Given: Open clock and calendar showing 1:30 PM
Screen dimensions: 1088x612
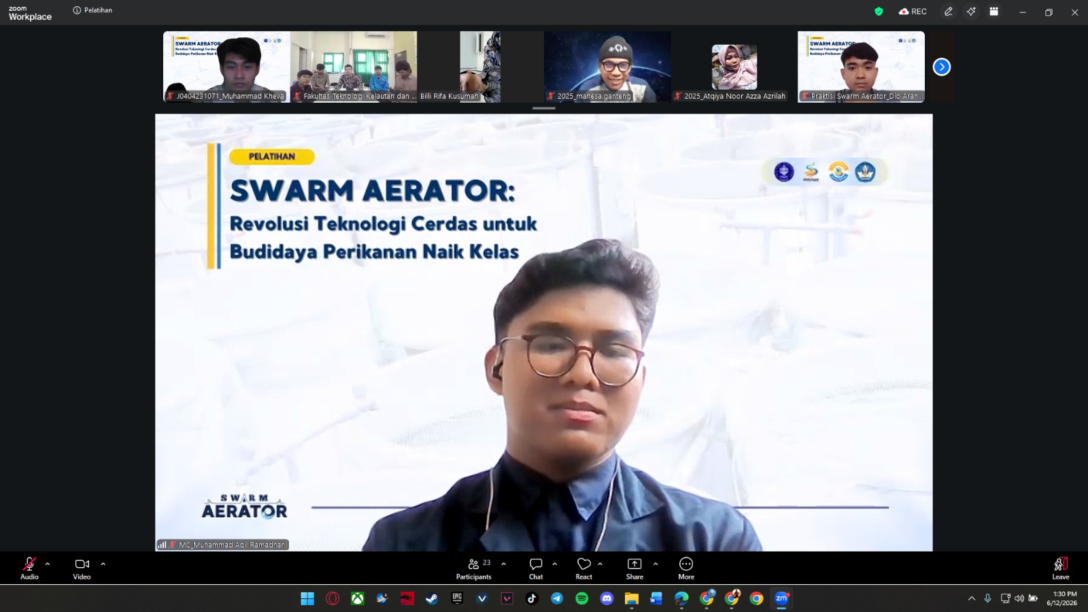Looking at the screenshot, I should (x=1062, y=598).
